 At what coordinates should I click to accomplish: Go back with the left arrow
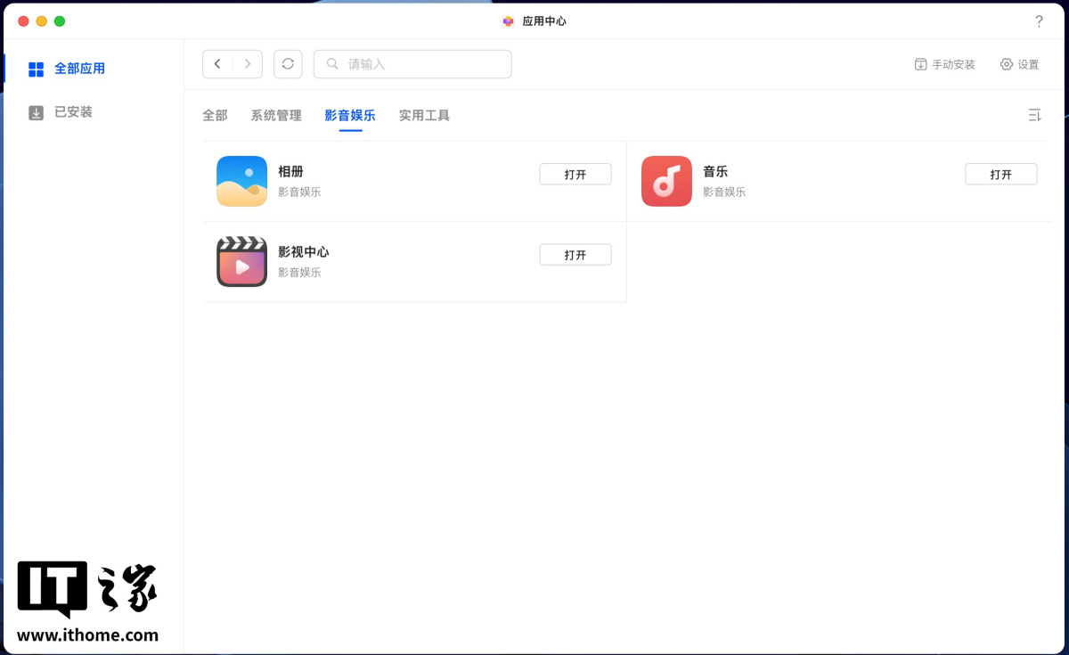click(217, 64)
